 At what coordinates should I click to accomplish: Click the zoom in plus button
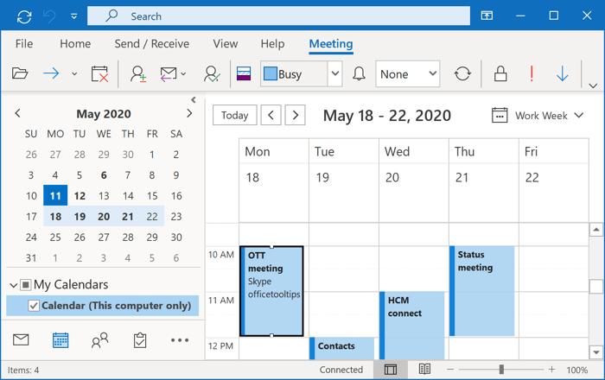tap(551, 370)
